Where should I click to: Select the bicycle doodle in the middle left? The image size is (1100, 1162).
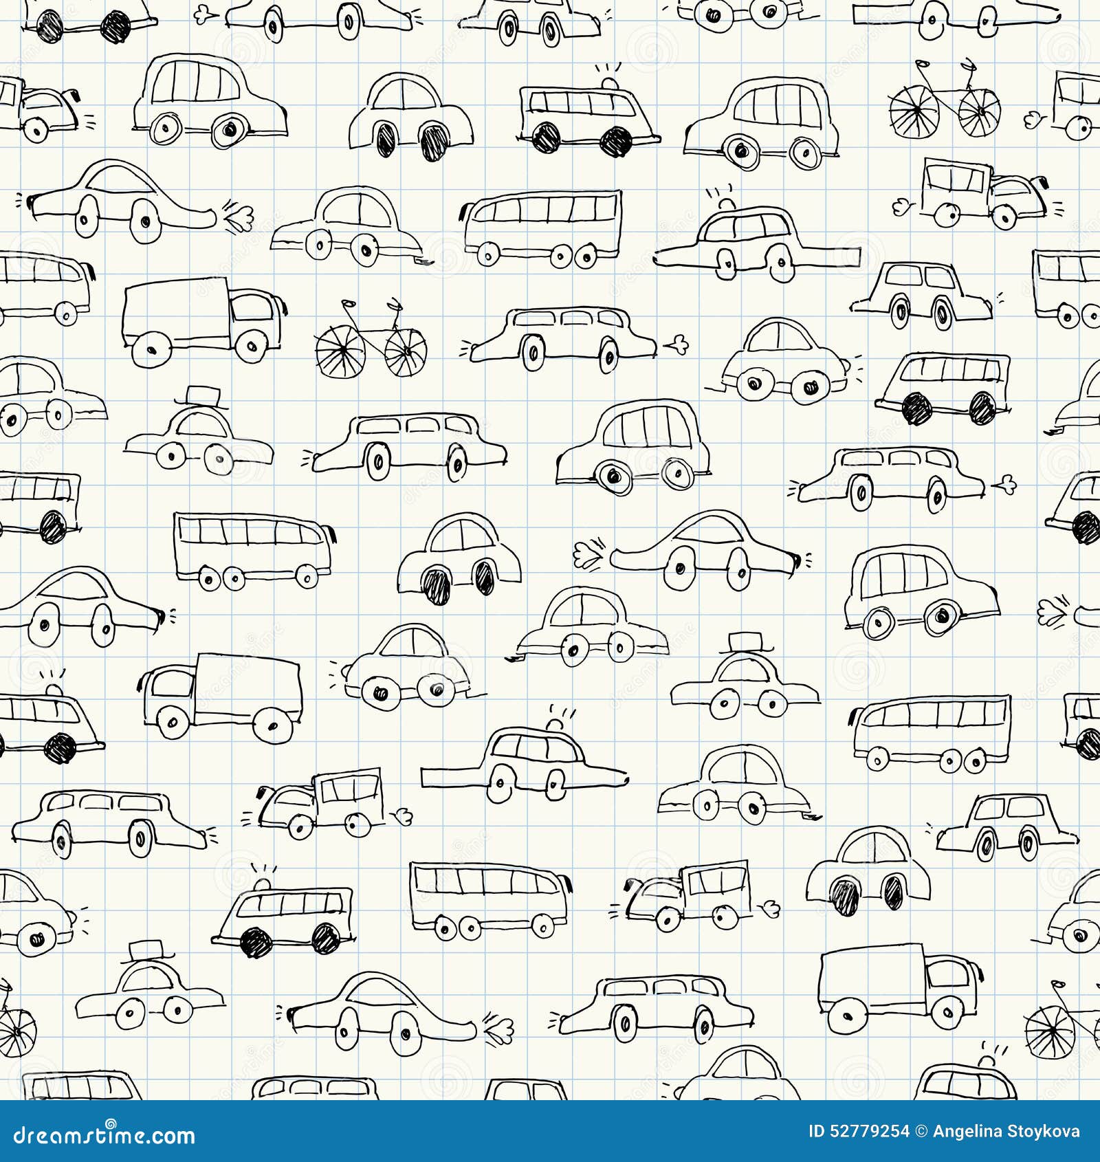click(x=371, y=344)
